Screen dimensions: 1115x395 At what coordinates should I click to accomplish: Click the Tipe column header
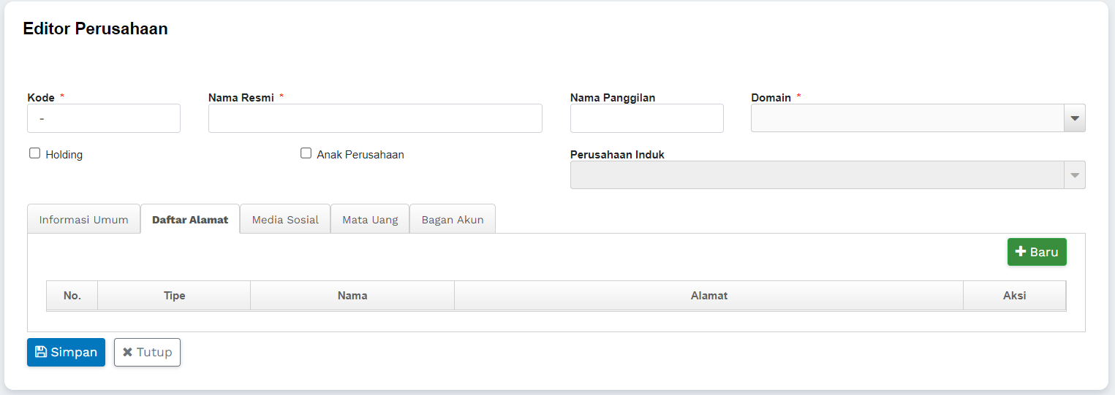(x=174, y=296)
